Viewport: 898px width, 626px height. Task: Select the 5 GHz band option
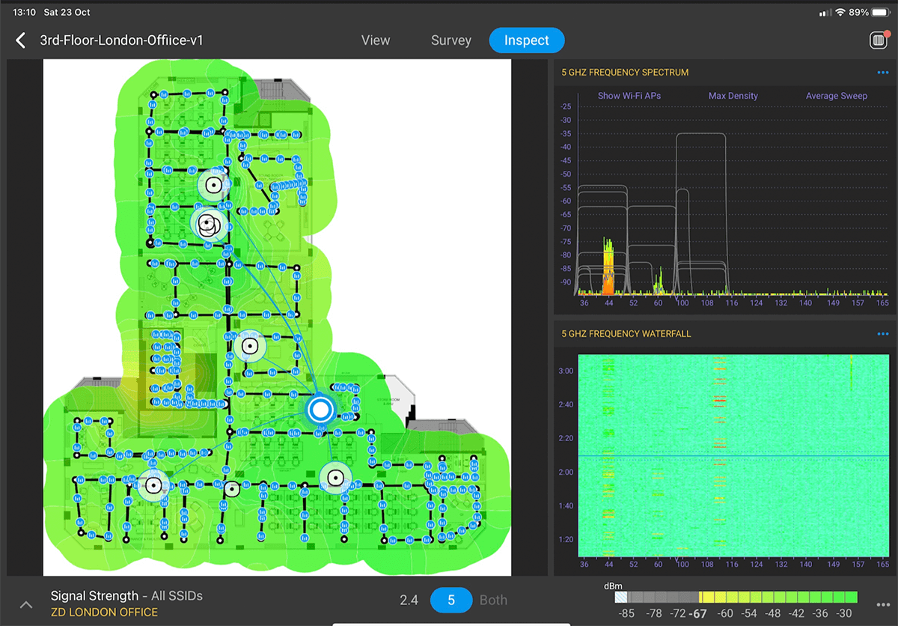click(x=451, y=600)
